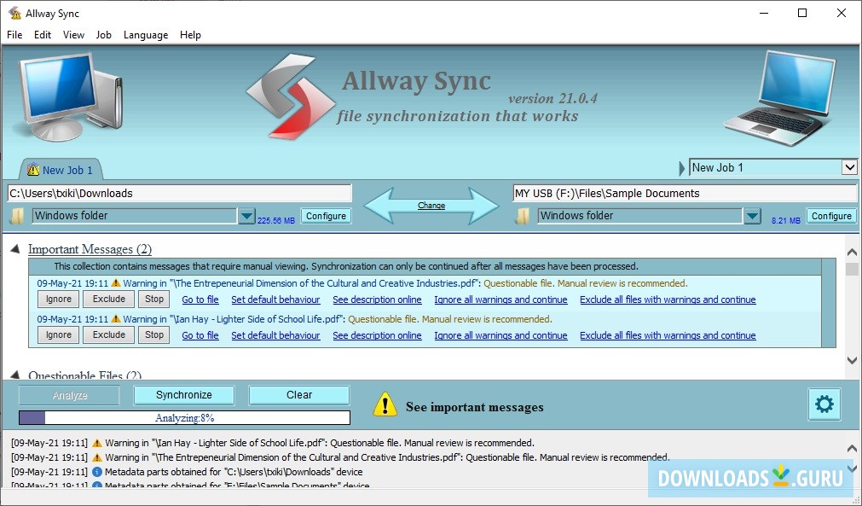The height and width of the screenshot is (506, 862).
Task: Click log warning icon for Entrepeneurial Dimension entry
Action: [x=97, y=457]
